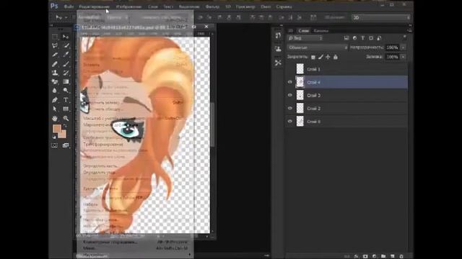Select the Lasso tool
The height and width of the screenshot is (259, 462).
(55, 45)
